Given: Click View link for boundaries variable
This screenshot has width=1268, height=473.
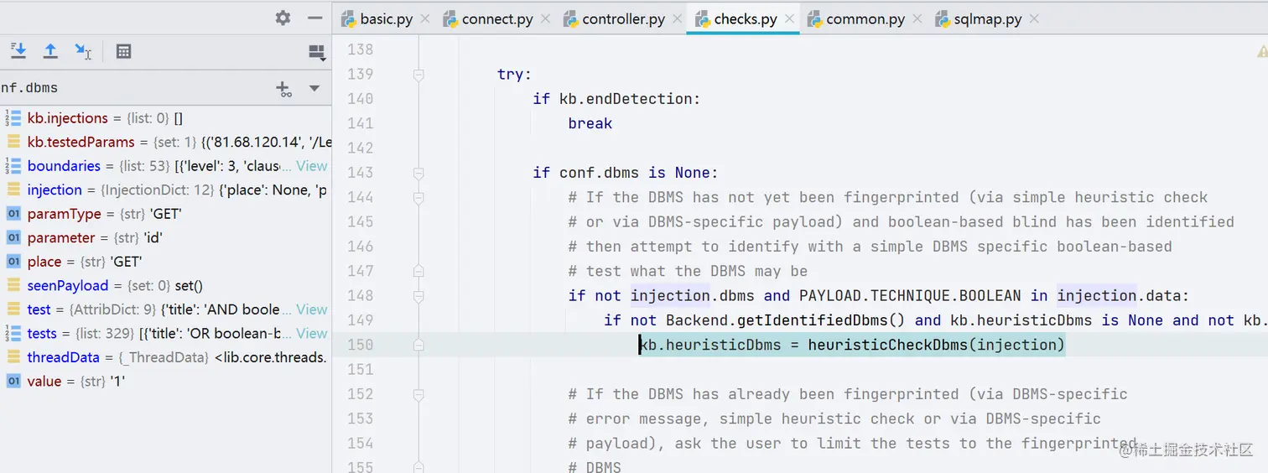Looking at the screenshot, I should (311, 166).
